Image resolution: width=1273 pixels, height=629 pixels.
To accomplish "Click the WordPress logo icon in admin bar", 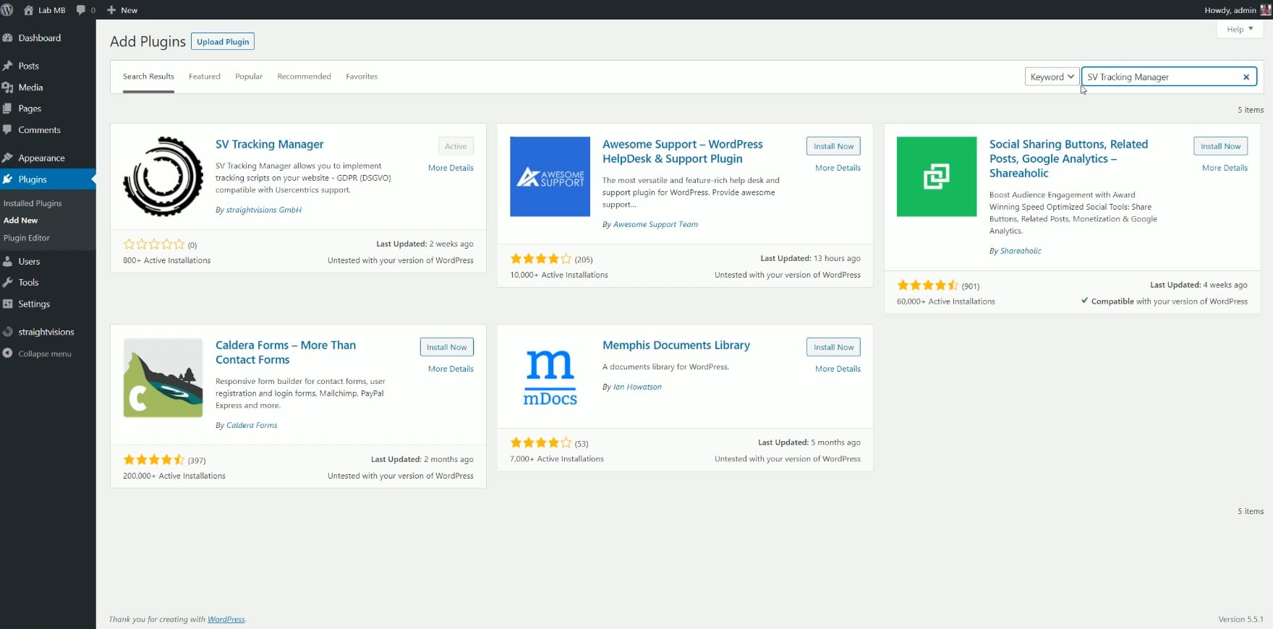I will coord(7,10).
